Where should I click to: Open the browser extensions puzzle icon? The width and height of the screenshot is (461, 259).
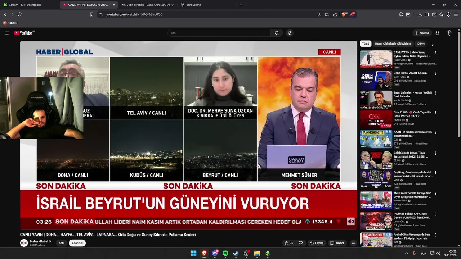point(401,14)
